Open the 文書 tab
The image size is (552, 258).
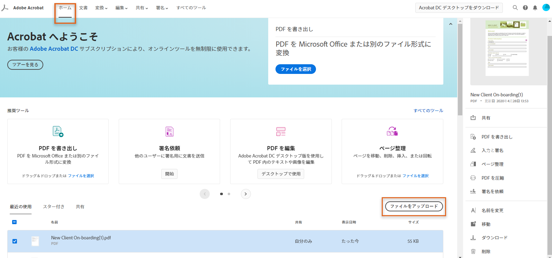(83, 8)
